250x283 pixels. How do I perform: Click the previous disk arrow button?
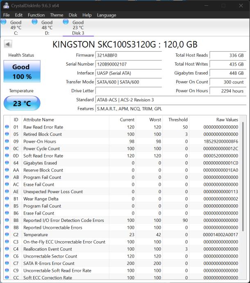point(8,44)
